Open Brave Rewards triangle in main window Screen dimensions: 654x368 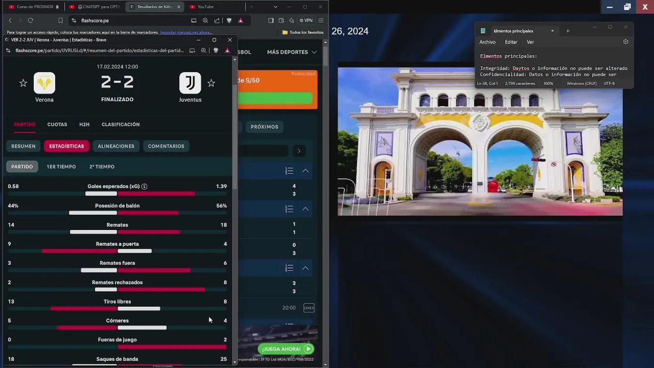click(240, 20)
